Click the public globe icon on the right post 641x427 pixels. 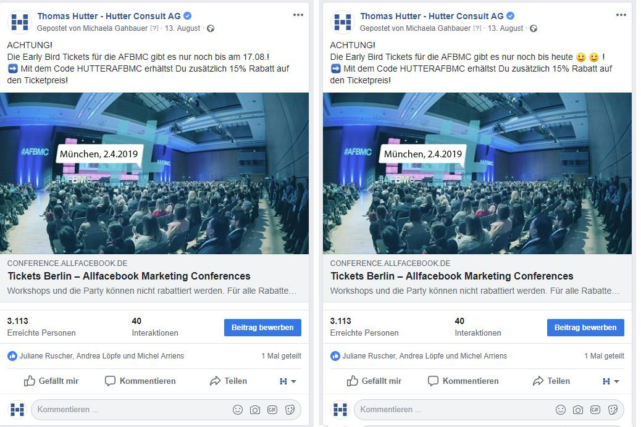point(534,28)
